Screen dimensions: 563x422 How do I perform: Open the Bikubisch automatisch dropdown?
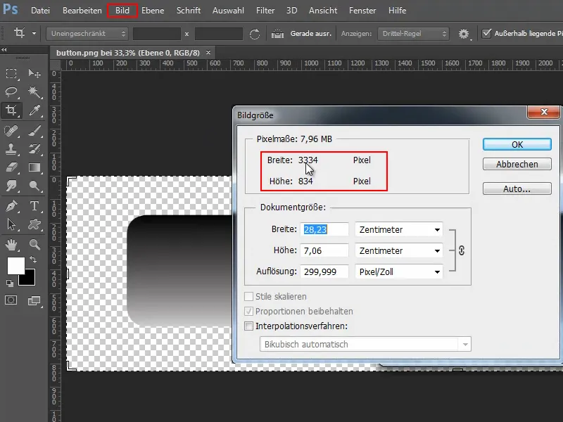(365, 344)
